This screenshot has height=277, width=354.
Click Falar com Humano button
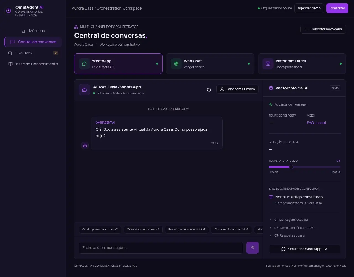[237, 89]
